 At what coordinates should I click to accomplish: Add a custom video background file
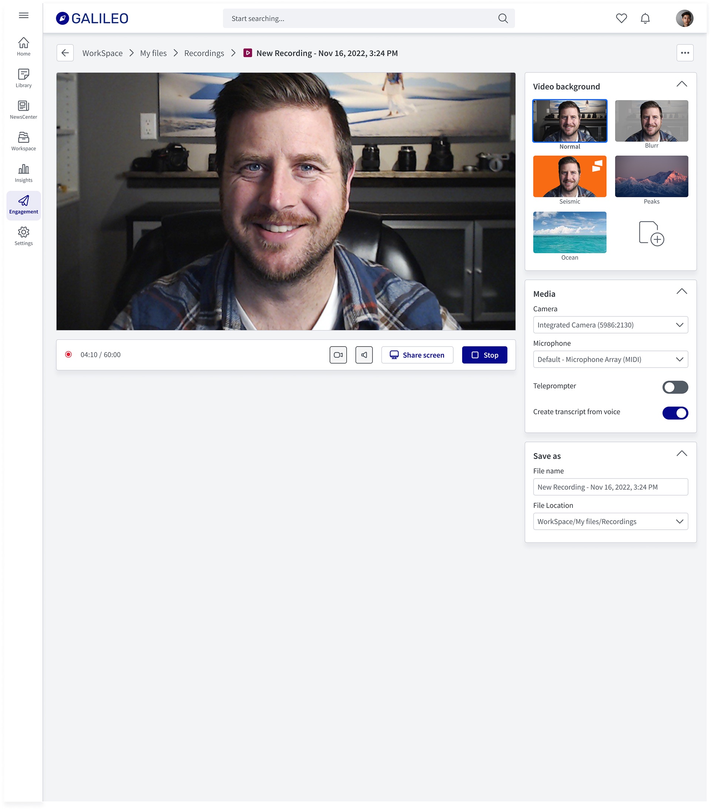coord(651,233)
